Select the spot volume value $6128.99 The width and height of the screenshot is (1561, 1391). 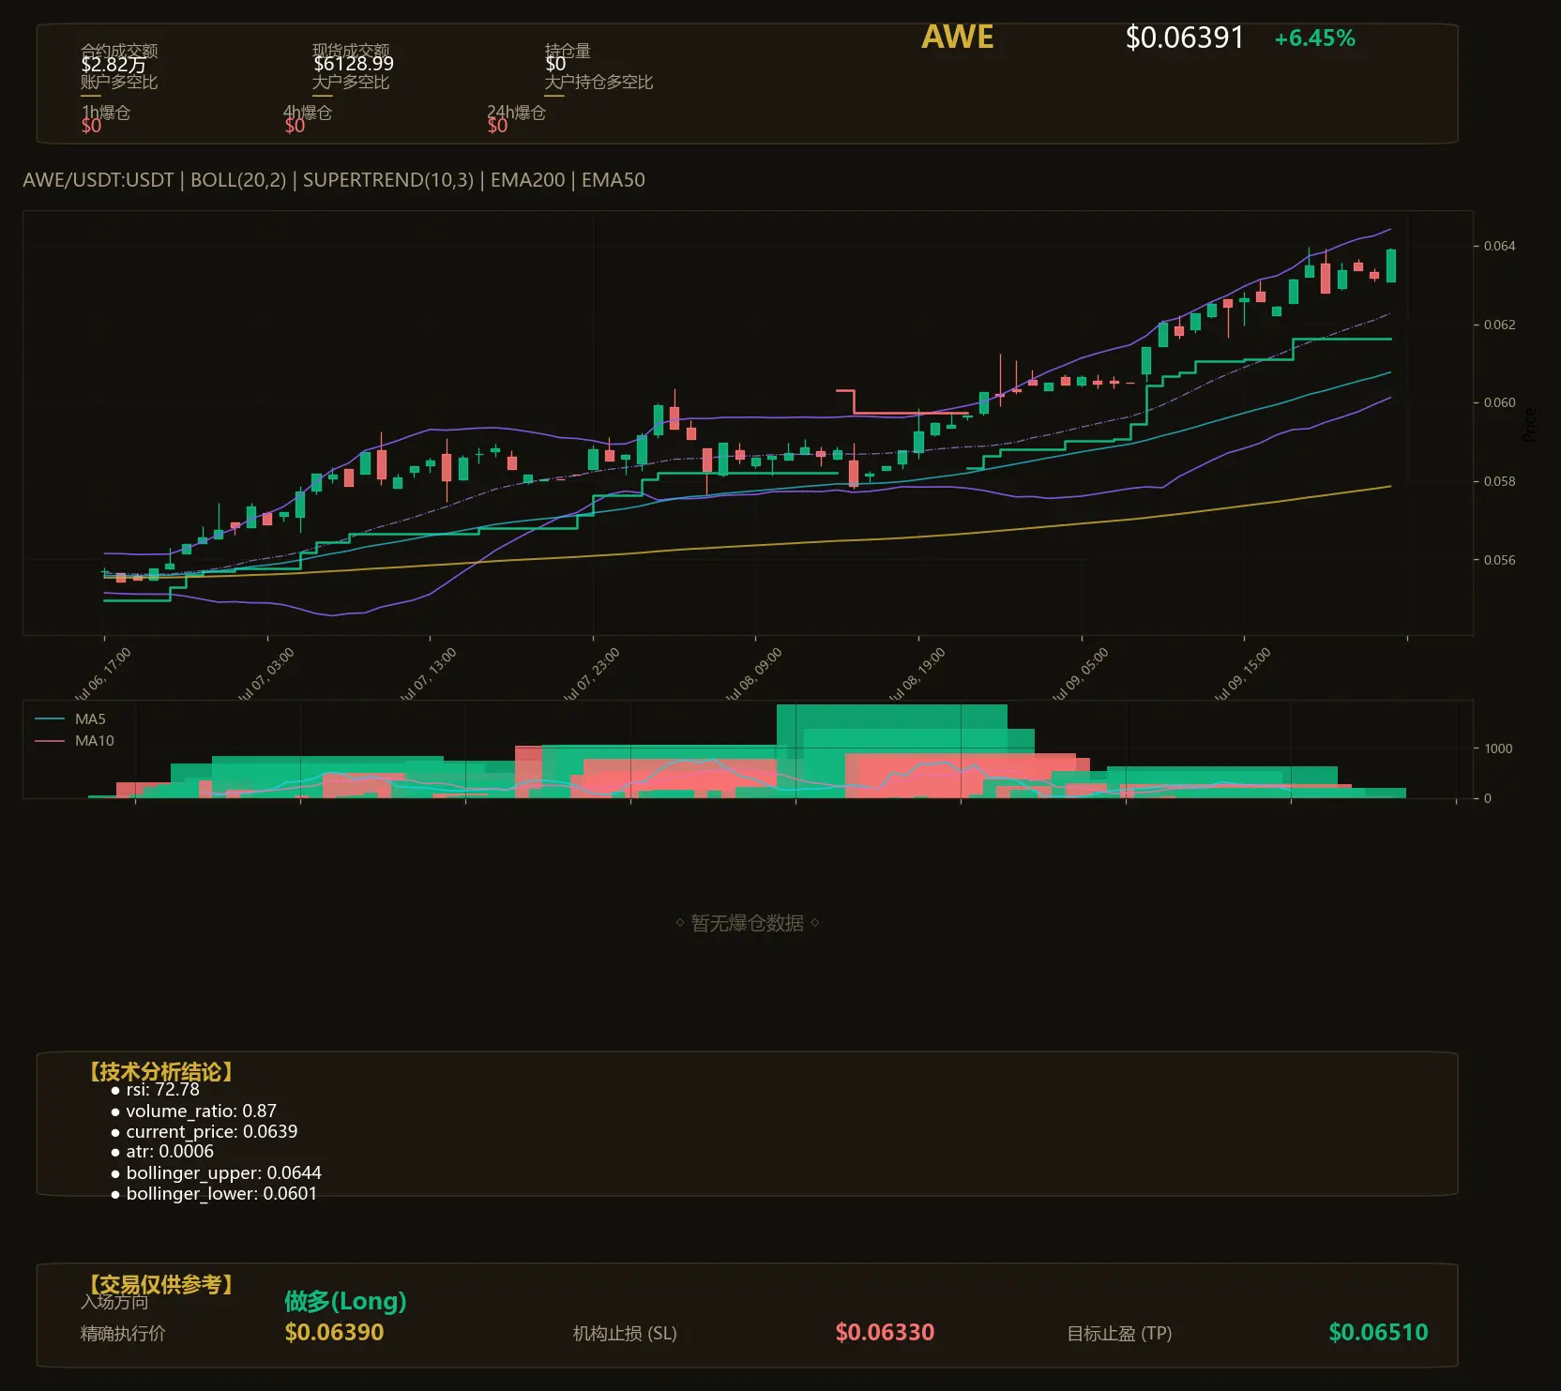coord(354,64)
